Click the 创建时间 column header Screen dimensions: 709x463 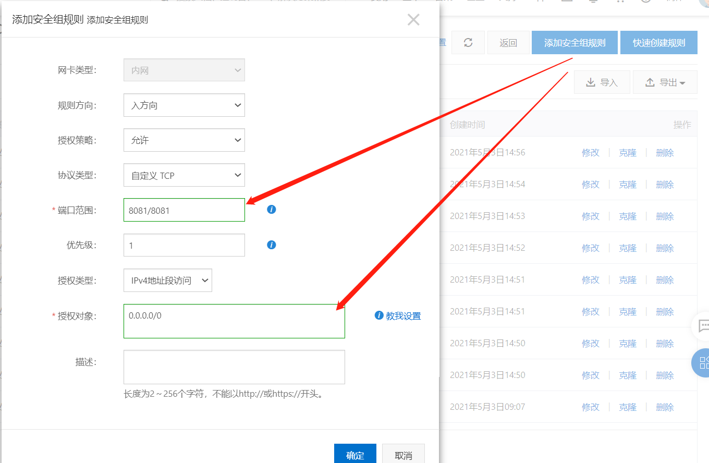point(467,125)
